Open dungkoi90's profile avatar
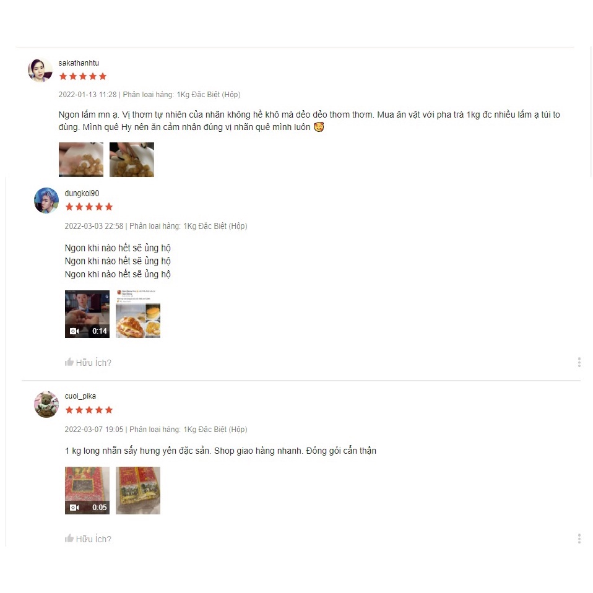The height and width of the screenshot is (593, 593). pos(46,201)
